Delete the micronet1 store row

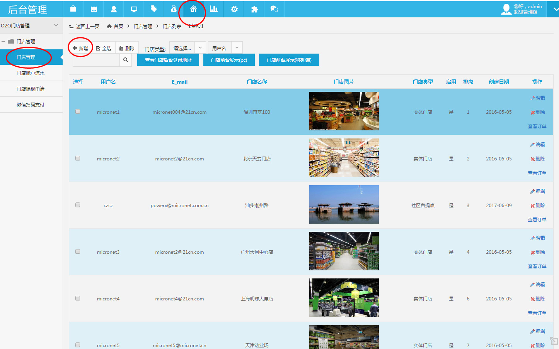[538, 112]
